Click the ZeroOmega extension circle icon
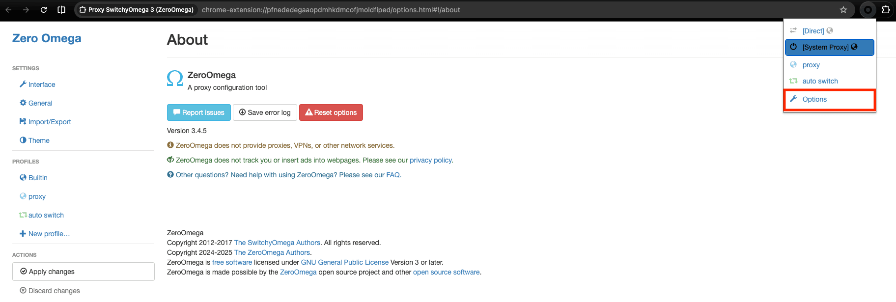896x302 pixels. click(868, 10)
